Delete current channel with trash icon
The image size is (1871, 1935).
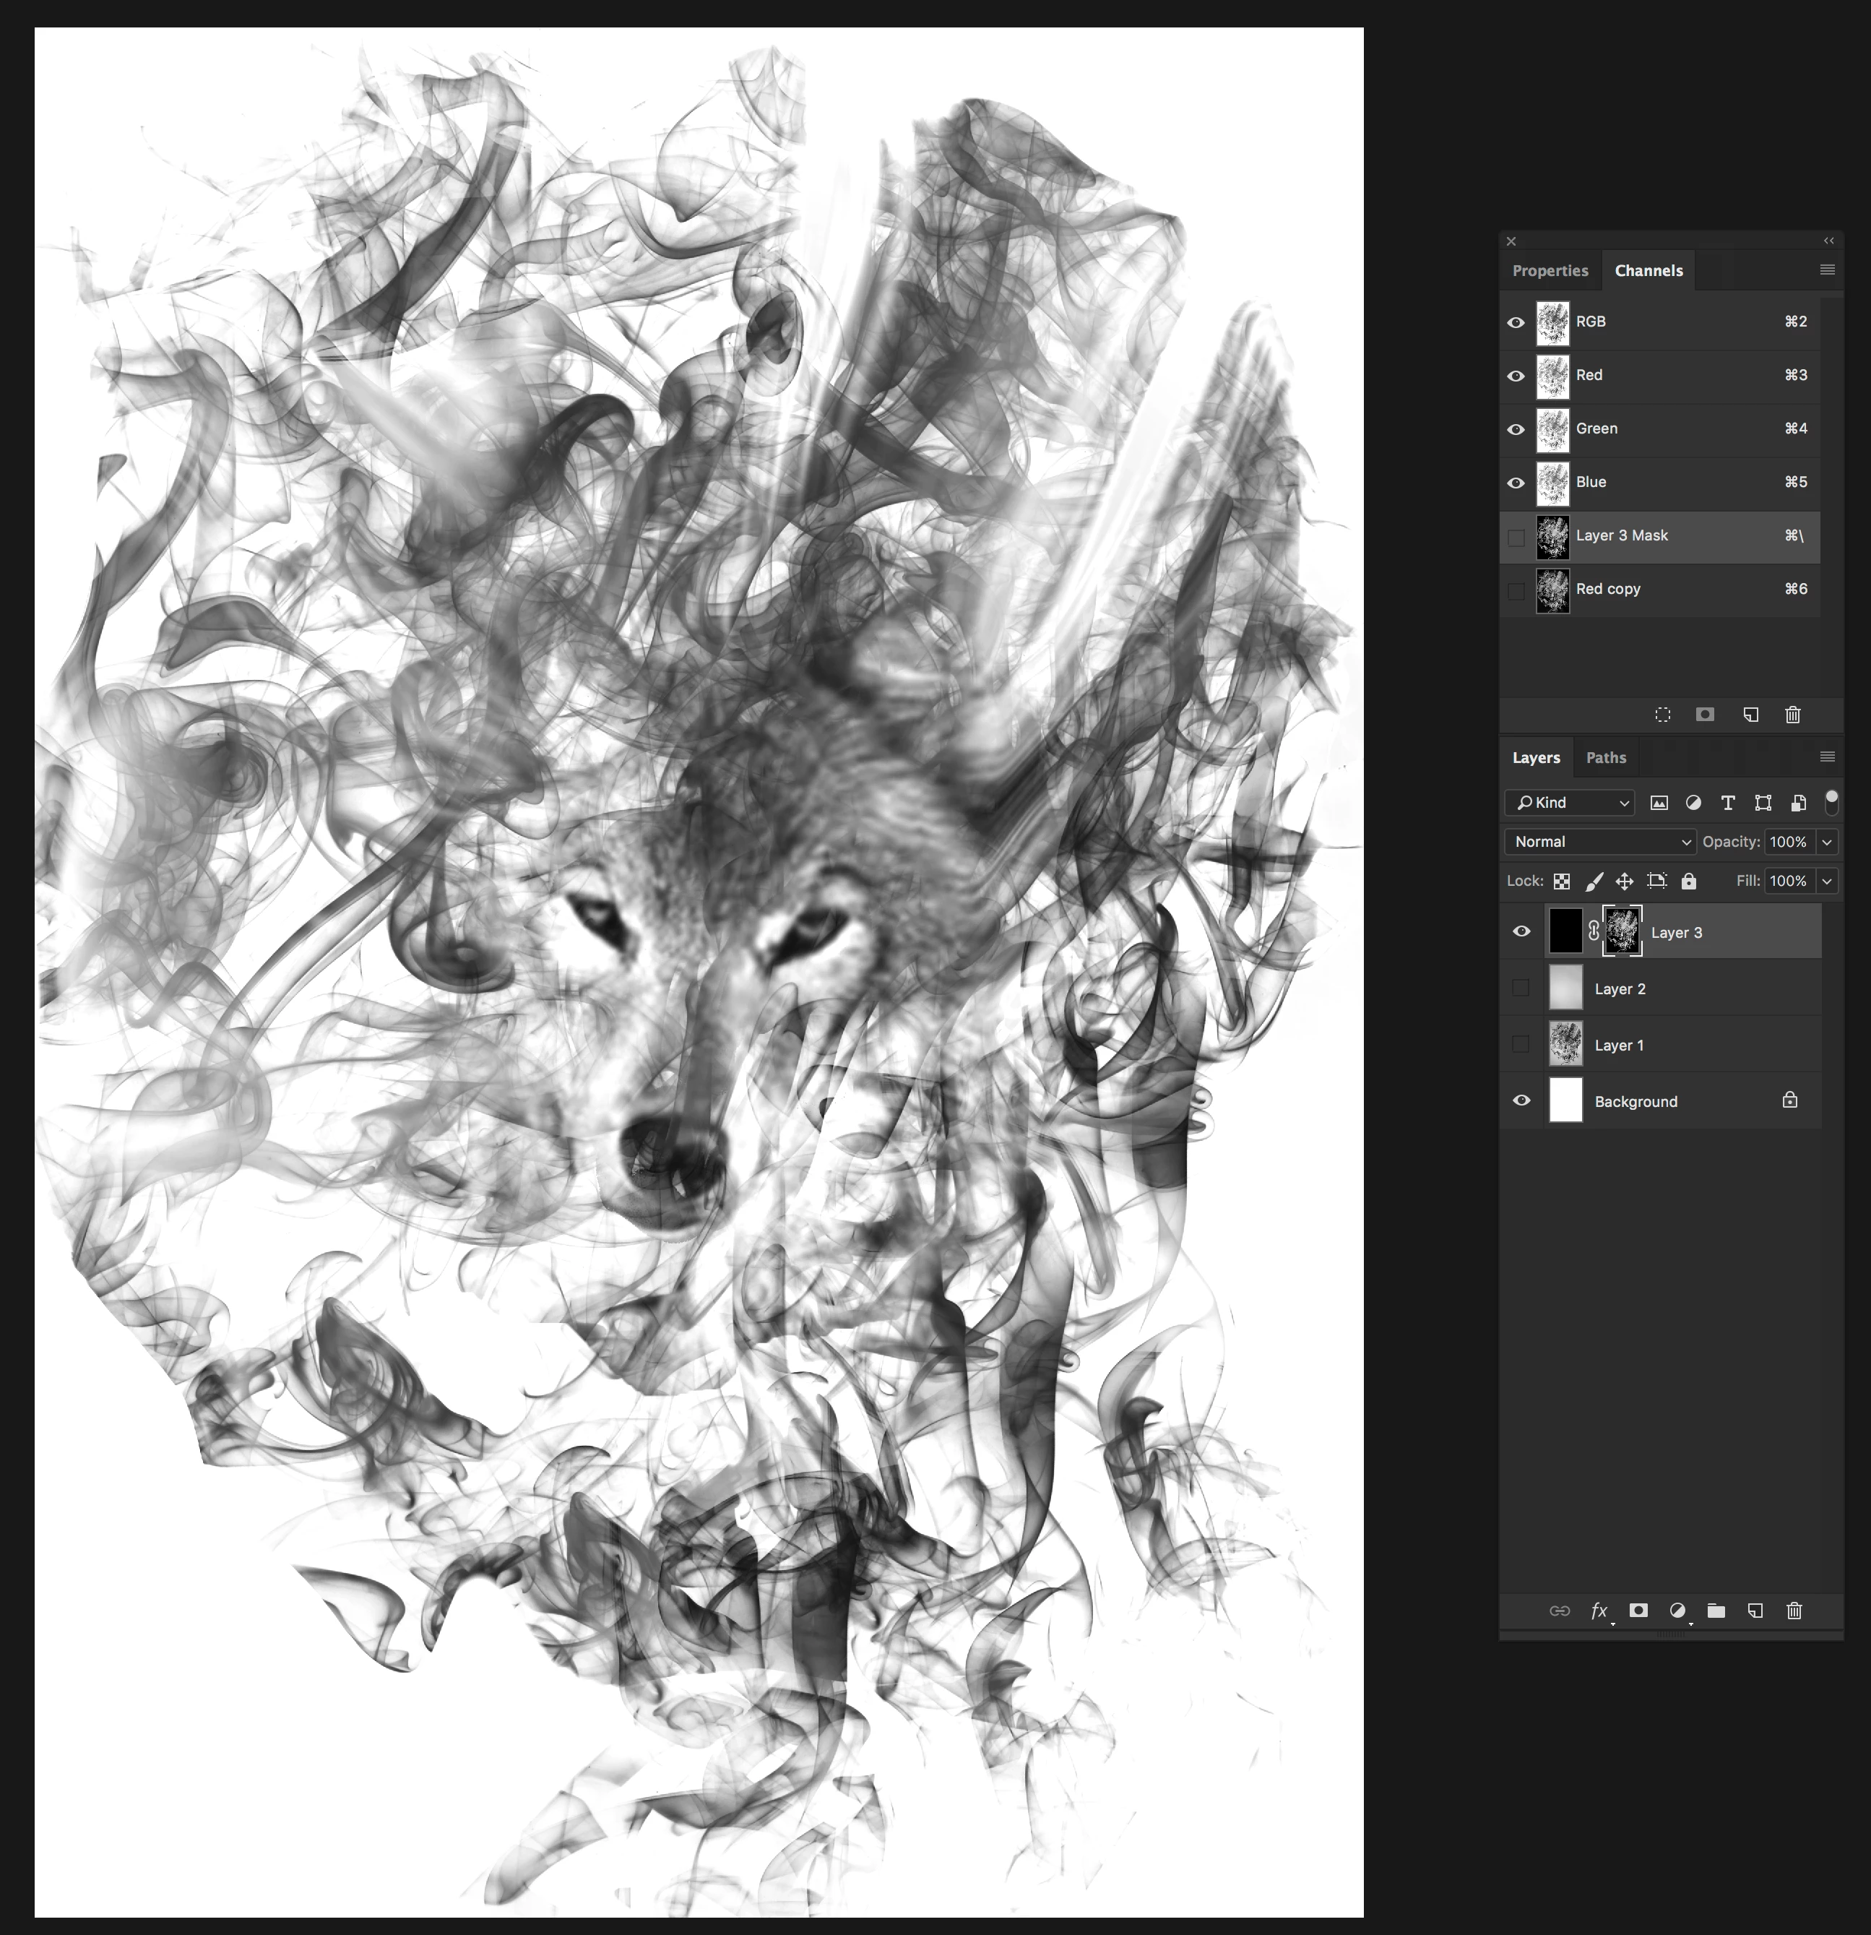(1793, 715)
